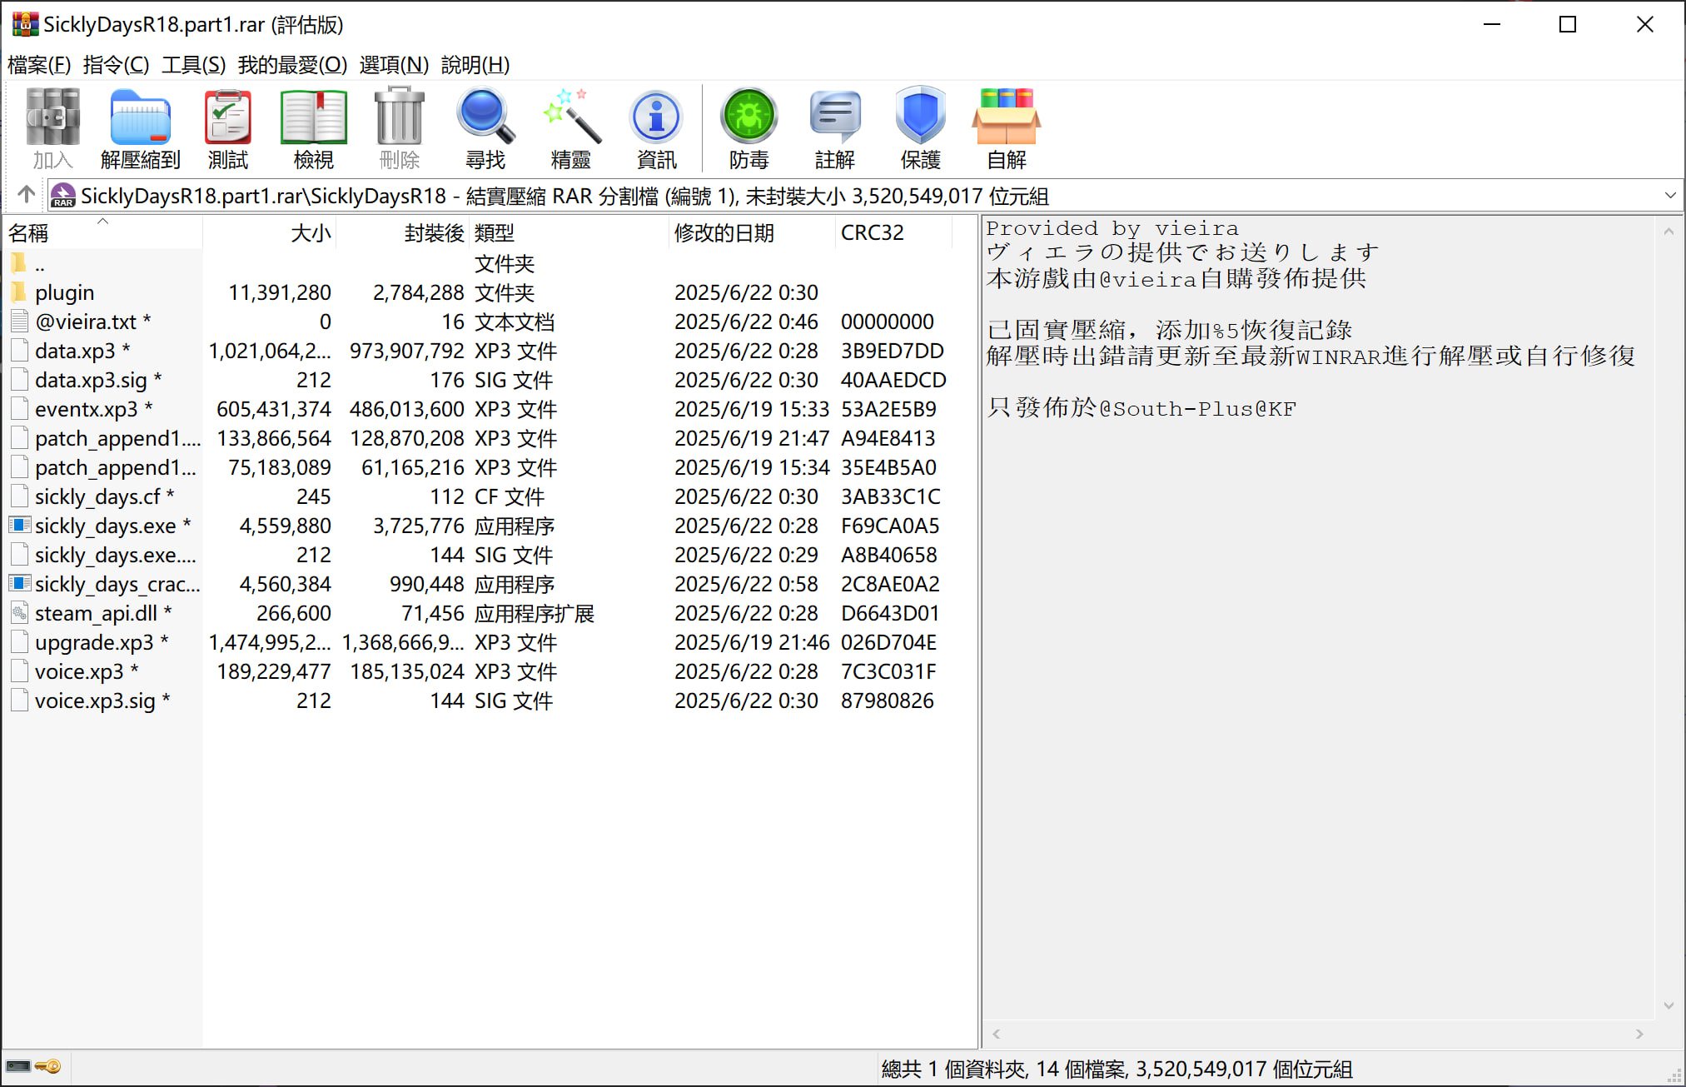1686x1087 pixels.
Task: Open the 工具(S) Tools menu
Action: tap(193, 65)
